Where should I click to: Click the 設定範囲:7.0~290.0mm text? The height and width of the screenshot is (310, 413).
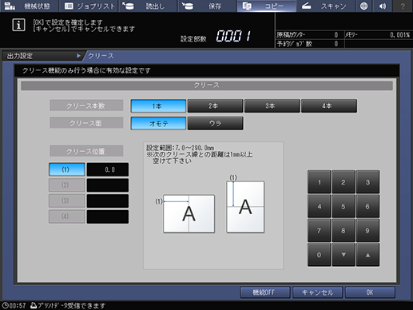click(x=181, y=148)
